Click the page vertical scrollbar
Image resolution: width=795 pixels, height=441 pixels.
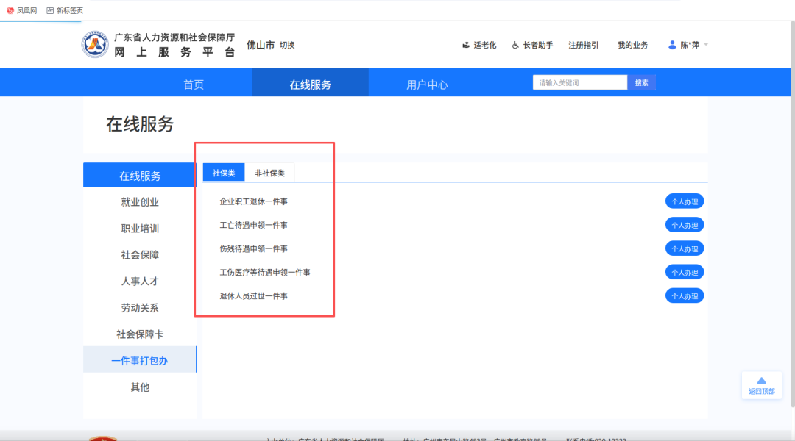[793, 212]
